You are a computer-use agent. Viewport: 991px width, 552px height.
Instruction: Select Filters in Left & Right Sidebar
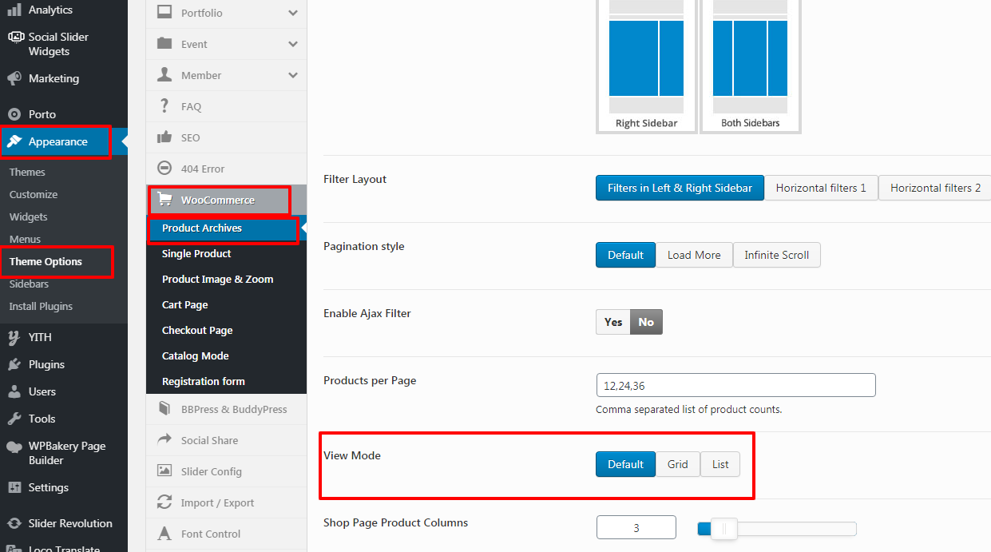680,188
